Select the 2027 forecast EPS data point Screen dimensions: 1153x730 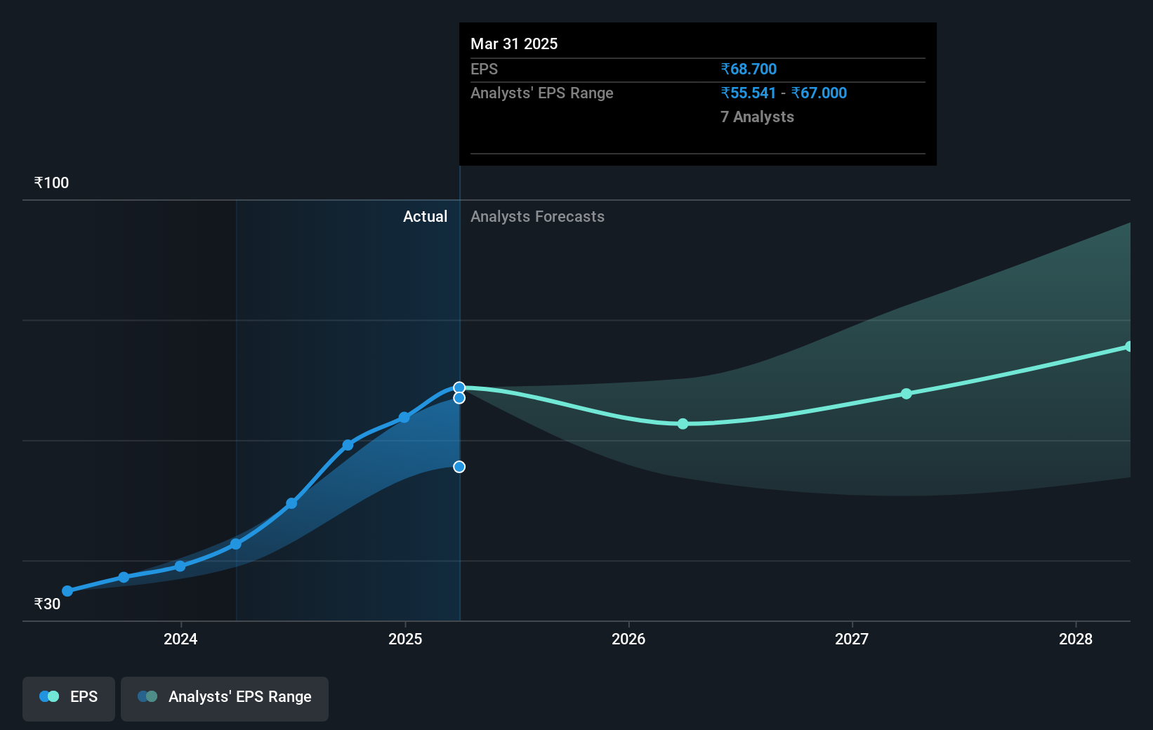(907, 394)
